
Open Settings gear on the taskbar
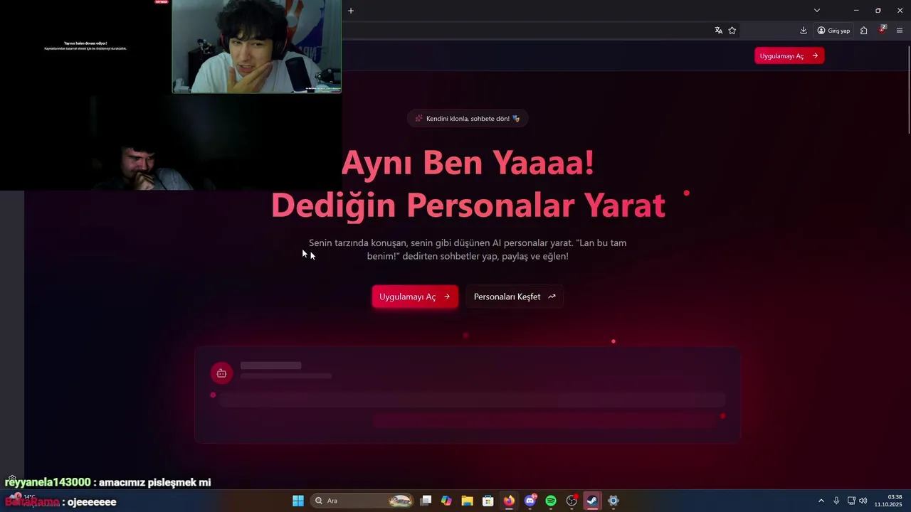pos(614,501)
